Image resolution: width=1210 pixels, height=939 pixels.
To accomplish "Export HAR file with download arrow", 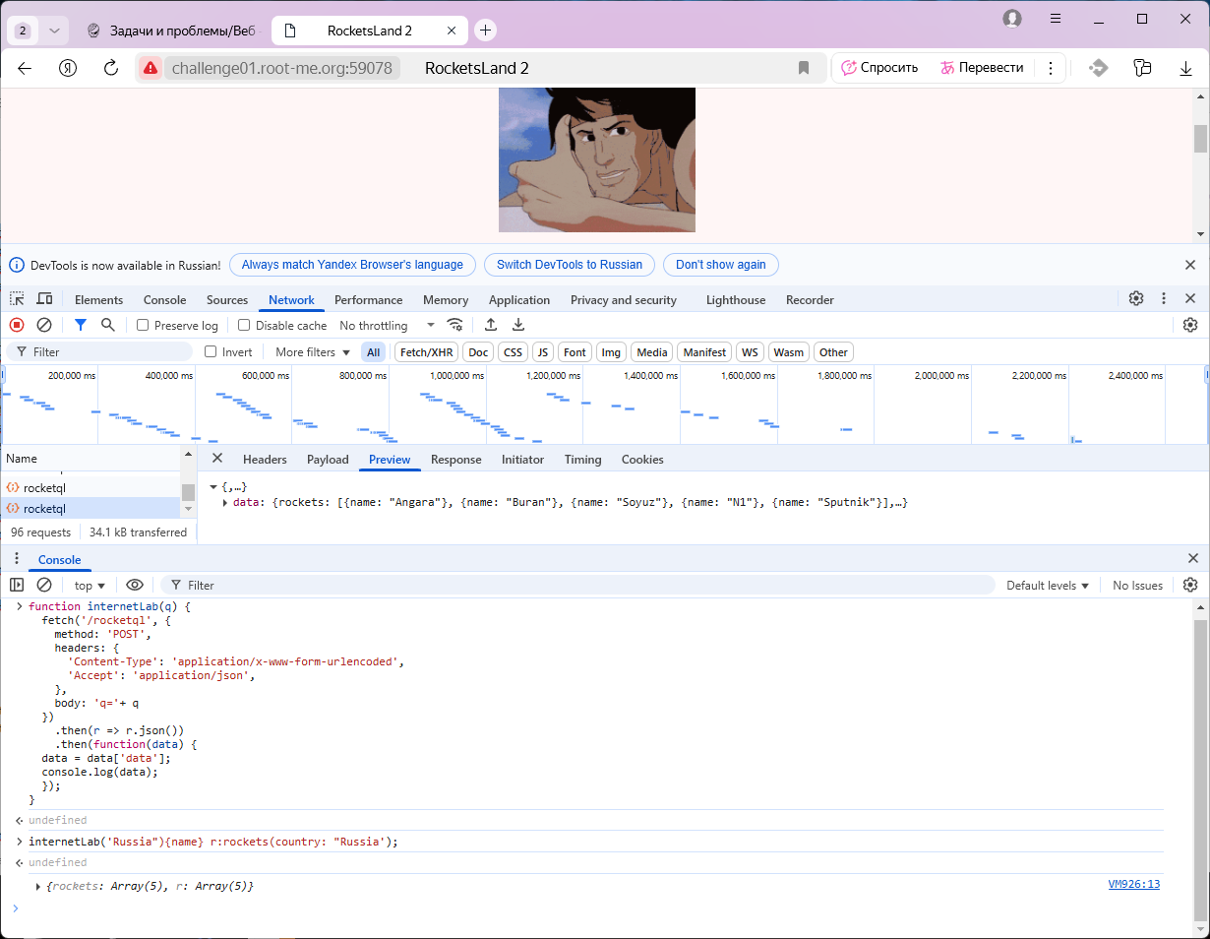I will point(518,325).
